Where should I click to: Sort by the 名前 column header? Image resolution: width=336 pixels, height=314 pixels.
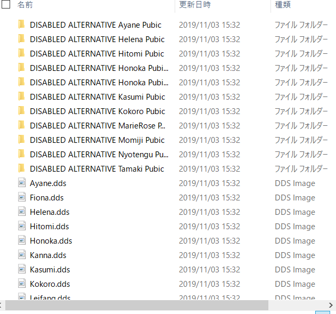(x=25, y=4)
